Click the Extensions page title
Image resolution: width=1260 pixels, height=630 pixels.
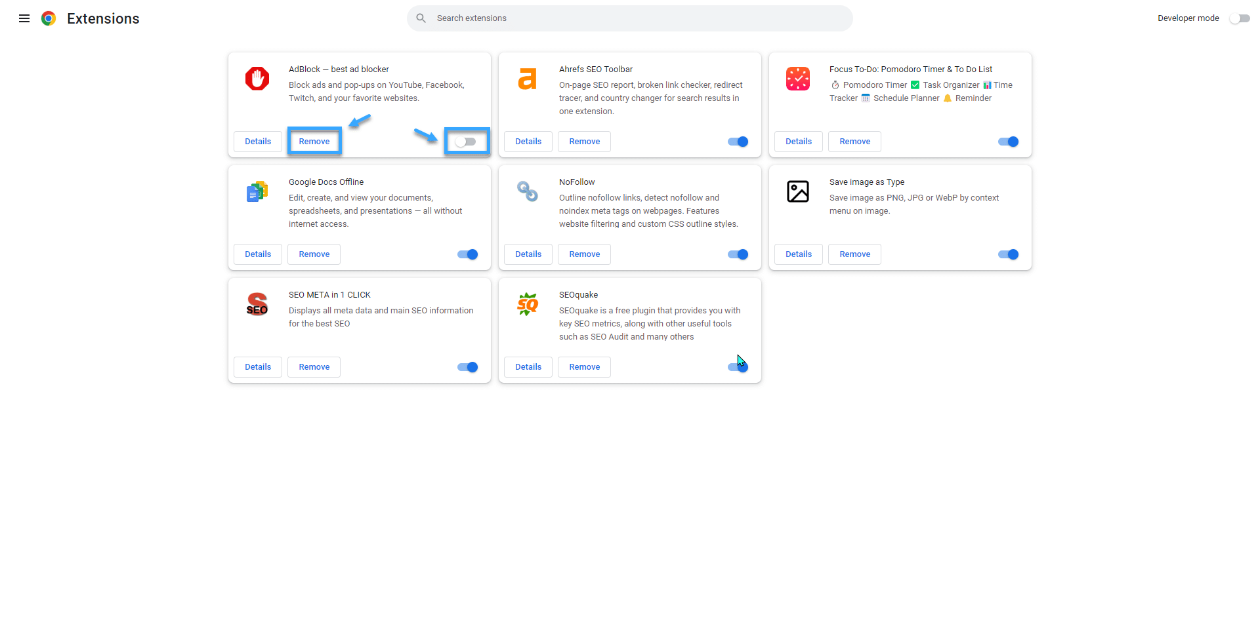point(103,18)
